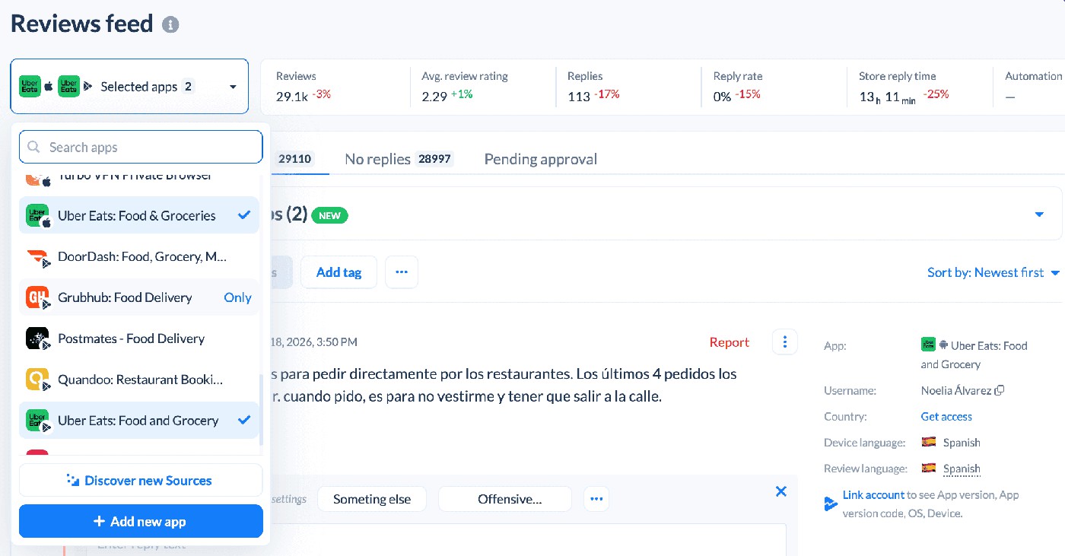Image resolution: width=1065 pixels, height=556 pixels.
Task: Open the No replies tab
Action: point(399,159)
